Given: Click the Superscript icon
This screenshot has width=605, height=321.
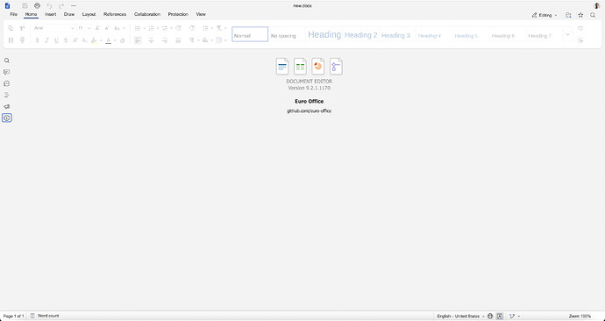Looking at the screenshot, I should [x=75, y=40].
